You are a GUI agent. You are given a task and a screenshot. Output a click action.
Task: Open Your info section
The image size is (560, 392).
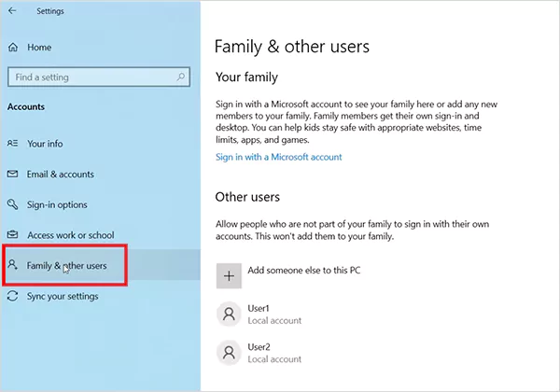click(45, 144)
